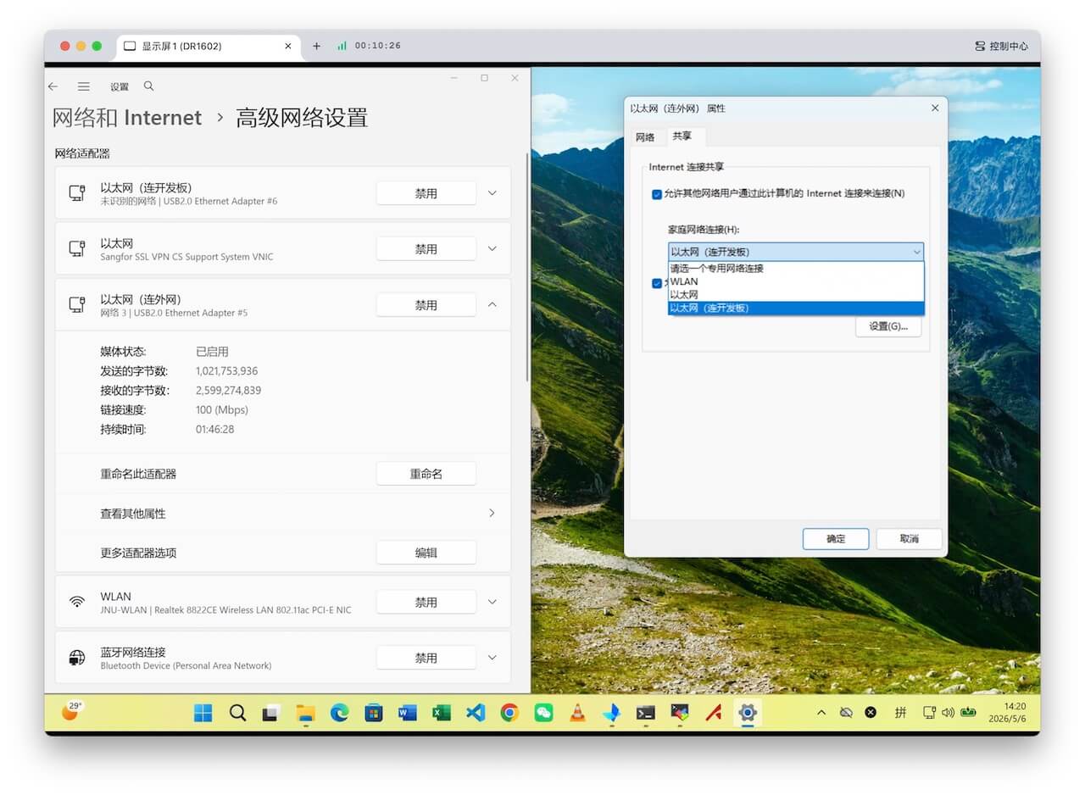Image resolution: width=1085 pixels, height=795 pixels.
Task: Toggle the second checkbox below the dropdown list
Action: coord(656,284)
